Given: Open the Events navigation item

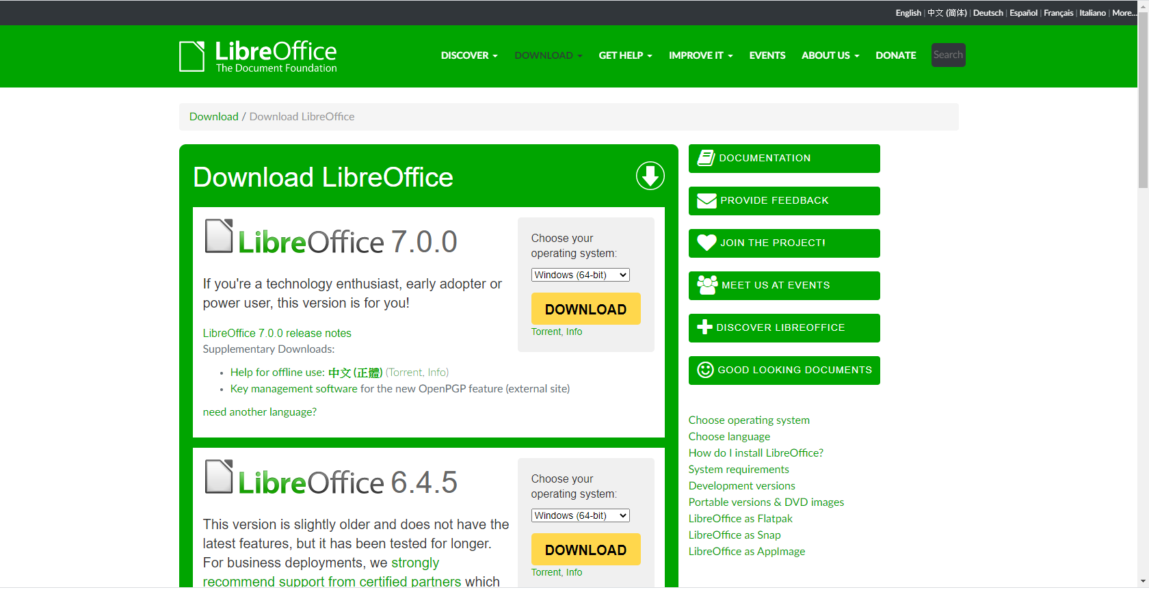Looking at the screenshot, I should [767, 55].
